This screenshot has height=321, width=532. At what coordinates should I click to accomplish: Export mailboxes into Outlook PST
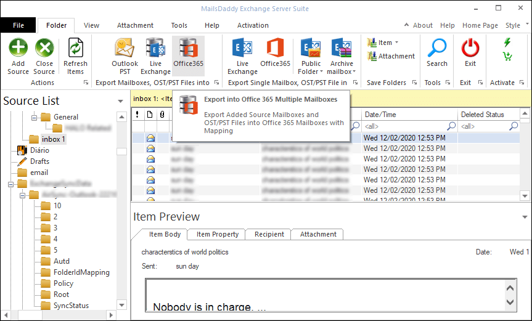pyautogui.click(x=125, y=56)
